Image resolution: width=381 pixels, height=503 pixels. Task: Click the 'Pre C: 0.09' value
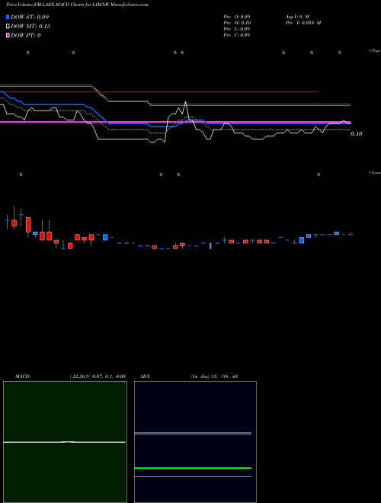point(237,35)
